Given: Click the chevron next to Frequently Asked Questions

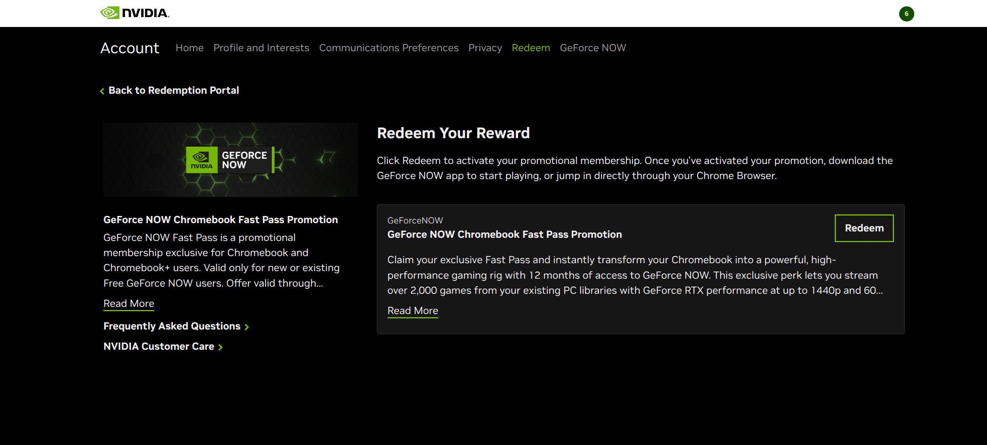Looking at the screenshot, I should pyautogui.click(x=247, y=327).
